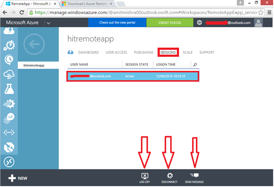Click the browser reload button
274x187 pixels.
[x=22, y=12]
